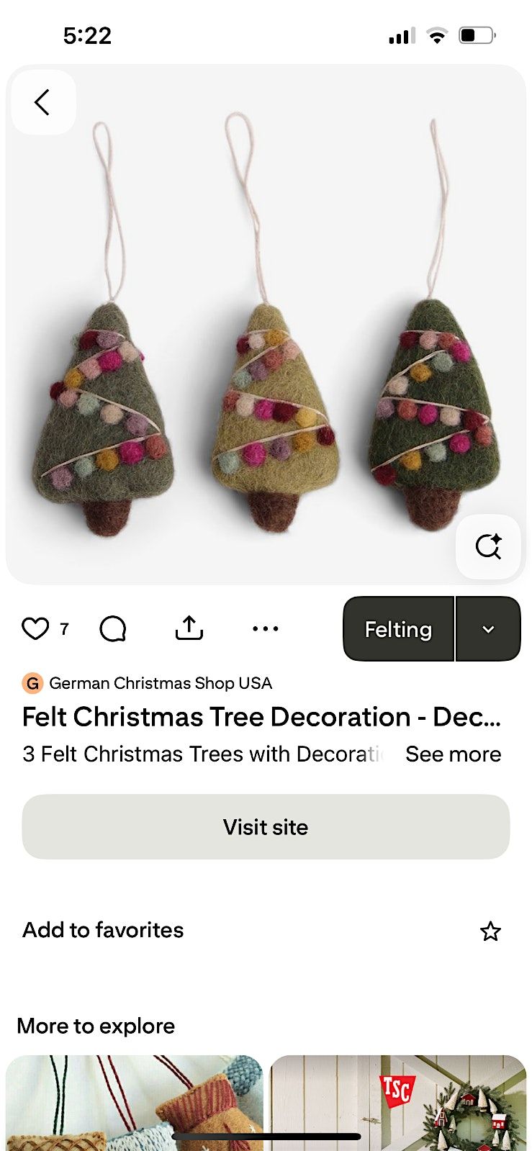The width and height of the screenshot is (532, 1151).
Task: Tap the German Christmas Shop USA avatar
Action: 32,682
